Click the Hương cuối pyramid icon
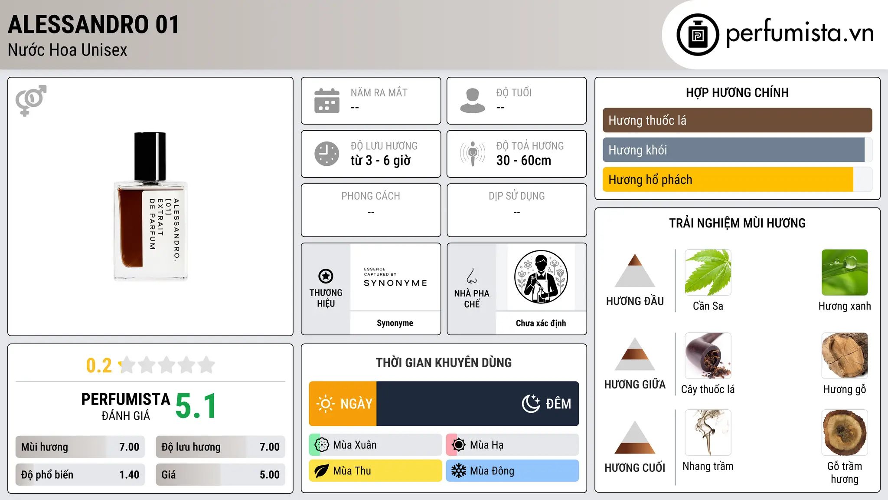The height and width of the screenshot is (500, 888). pos(635,437)
